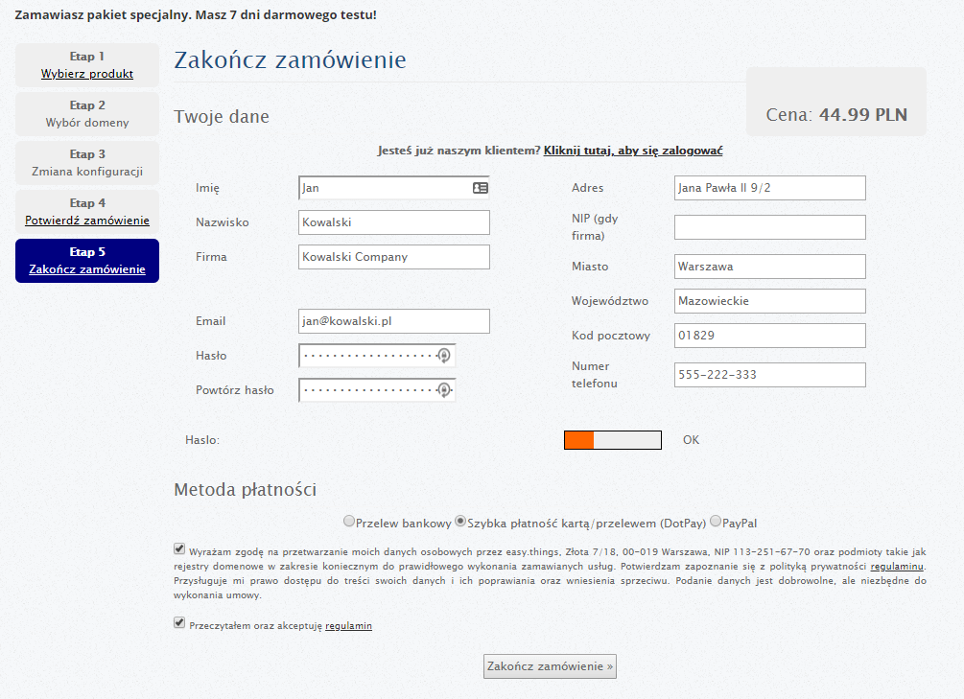Go to Etap 1 Wybierz produkt step
This screenshot has height=699, width=964.
[87, 74]
